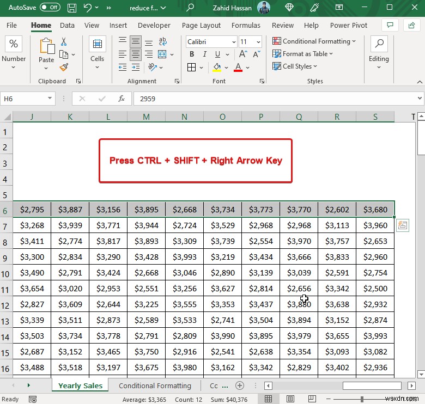Open the File menu tab
The width and height of the screenshot is (425, 404).
point(11,25)
